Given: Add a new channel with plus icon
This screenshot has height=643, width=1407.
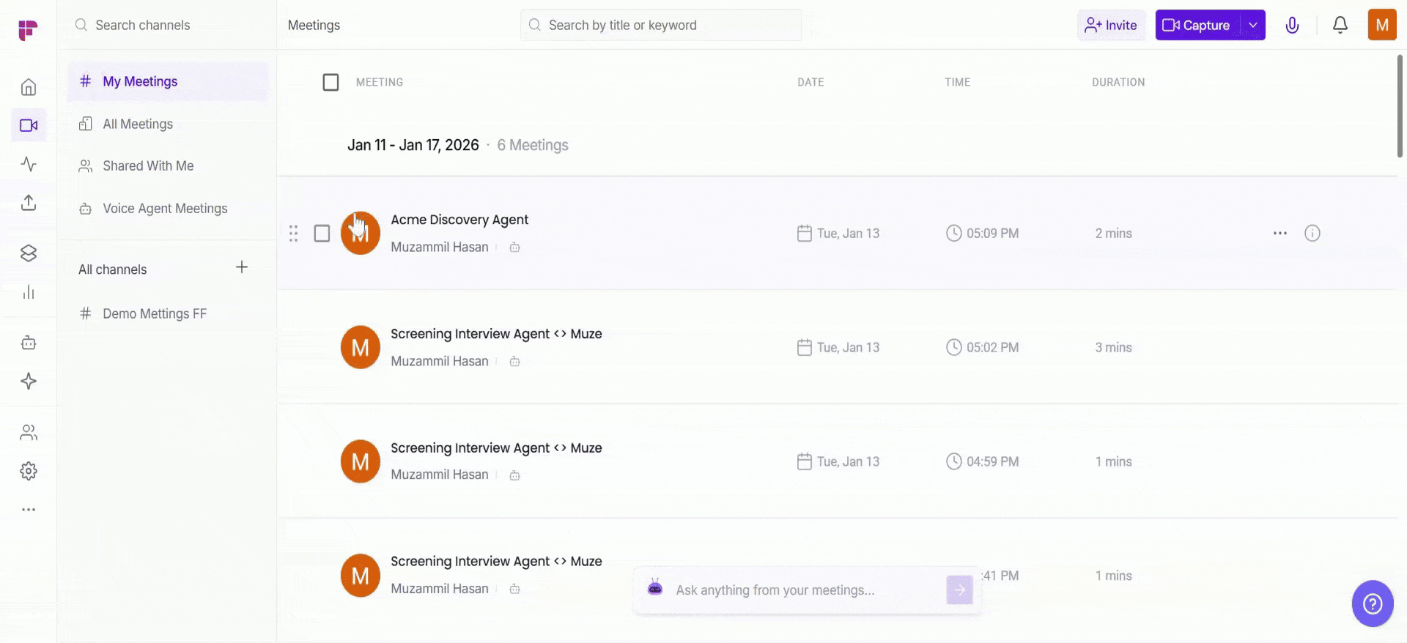Looking at the screenshot, I should pyautogui.click(x=242, y=267).
